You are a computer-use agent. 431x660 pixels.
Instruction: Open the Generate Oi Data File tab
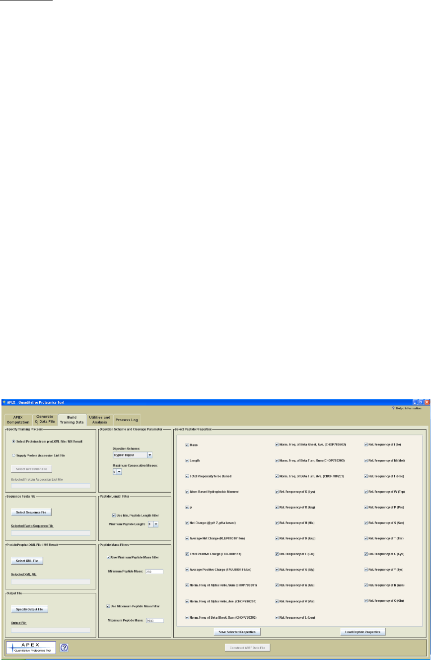pos(45,419)
